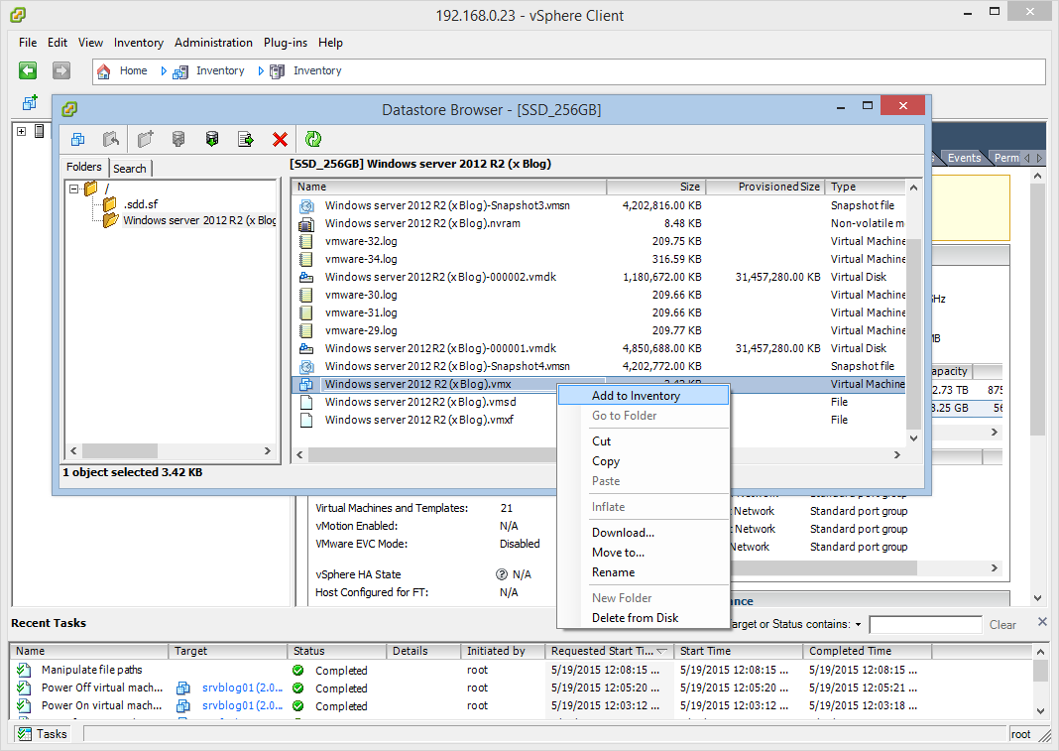Click the Recent Tasks filter input field
The height and width of the screenshot is (751, 1059).
925,625
